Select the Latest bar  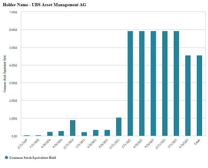[x=199, y=96]
